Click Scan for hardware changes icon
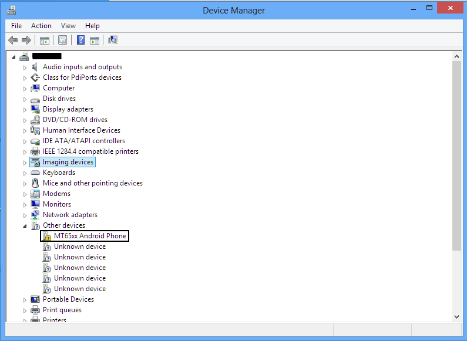467x341 pixels. 113,40
